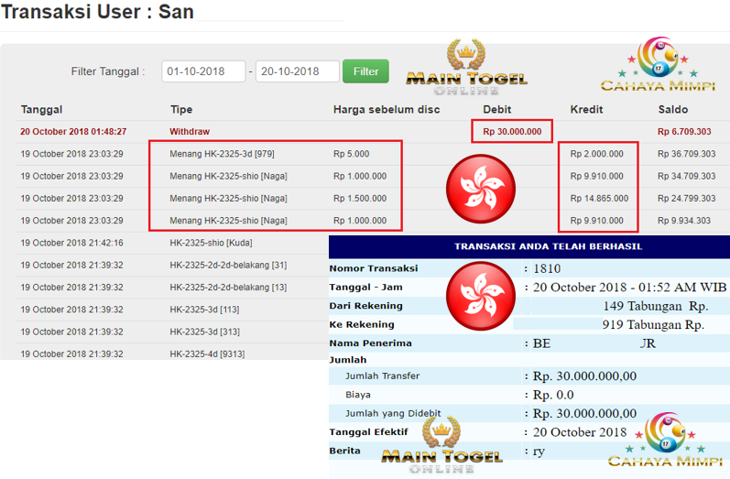Click the Rp 14.865.000 kredit value
Screen dimensions: 730x479
(x=597, y=199)
